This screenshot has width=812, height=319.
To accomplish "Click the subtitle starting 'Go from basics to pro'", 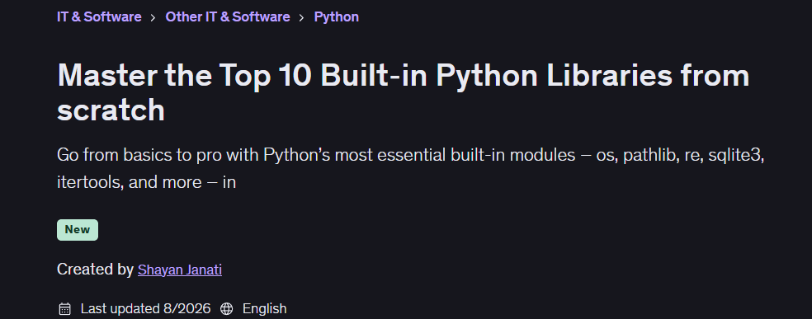I will pos(411,168).
